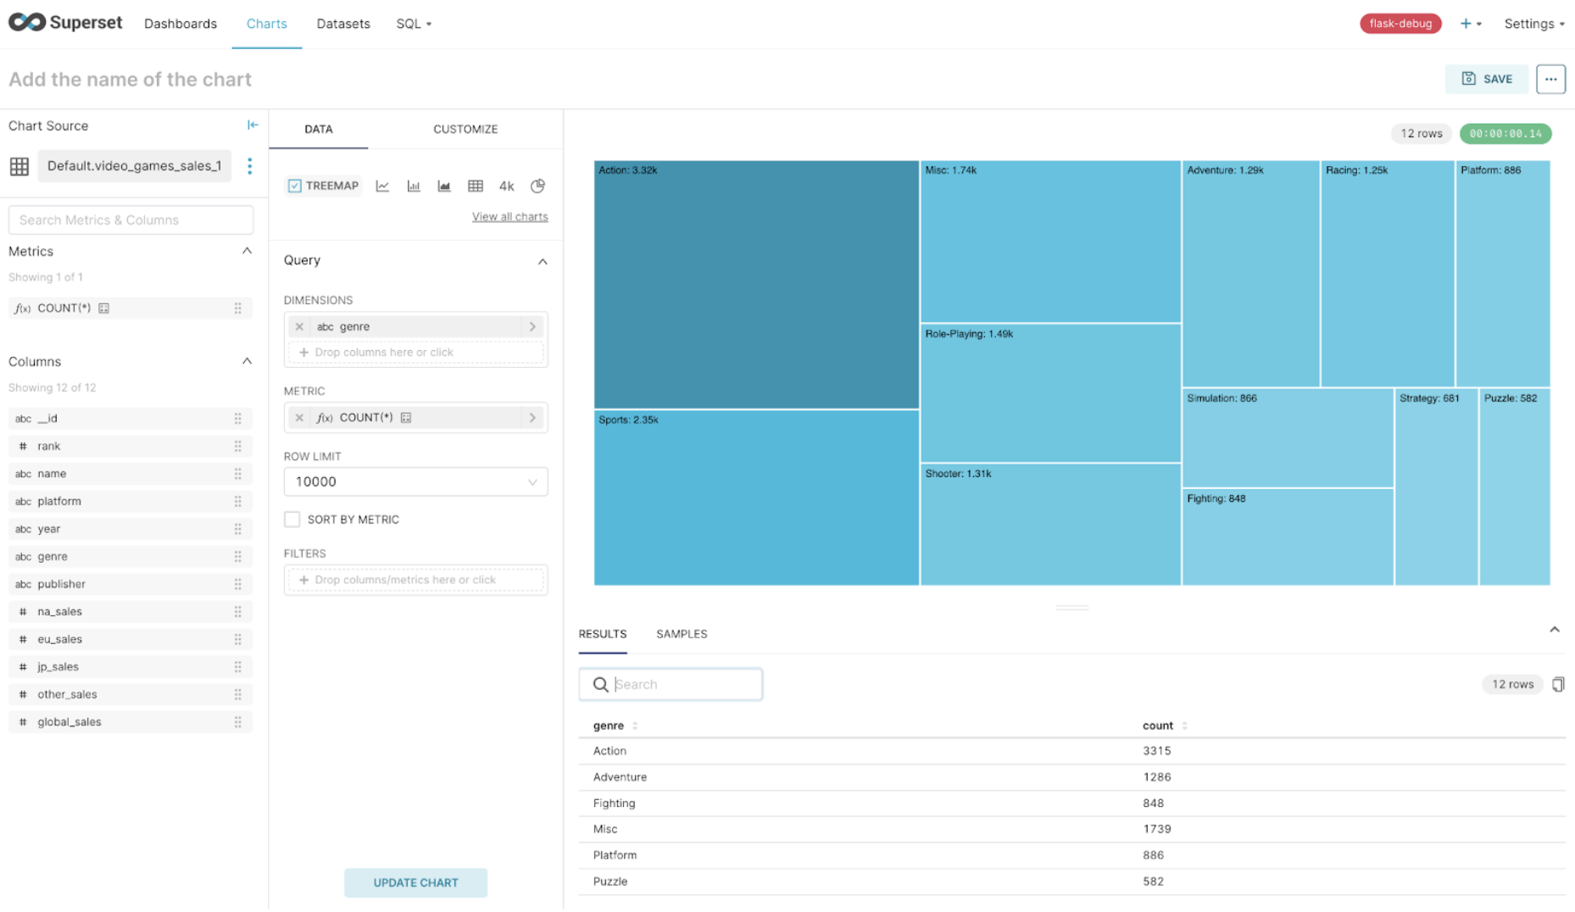Click the Action treemap block
The width and height of the screenshot is (1575, 912).
(756, 285)
